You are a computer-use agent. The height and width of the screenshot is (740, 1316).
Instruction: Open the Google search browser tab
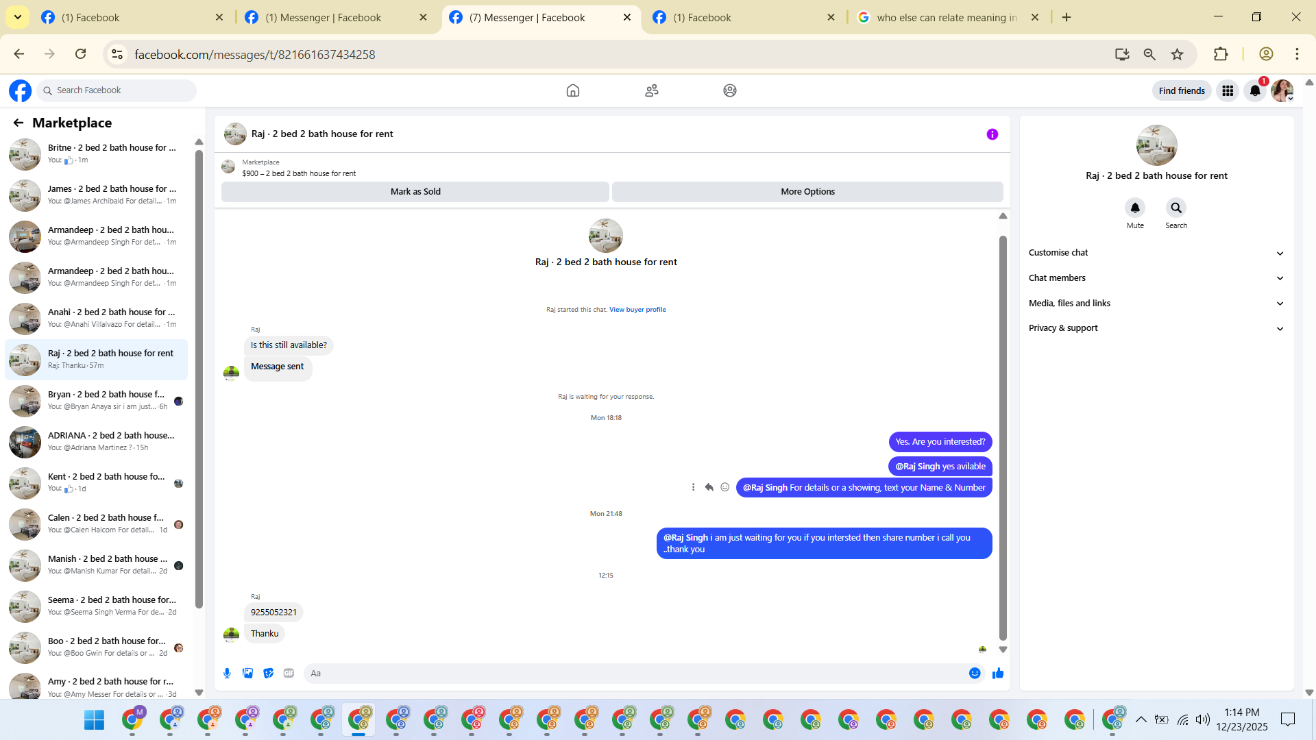(x=946, y=18)
